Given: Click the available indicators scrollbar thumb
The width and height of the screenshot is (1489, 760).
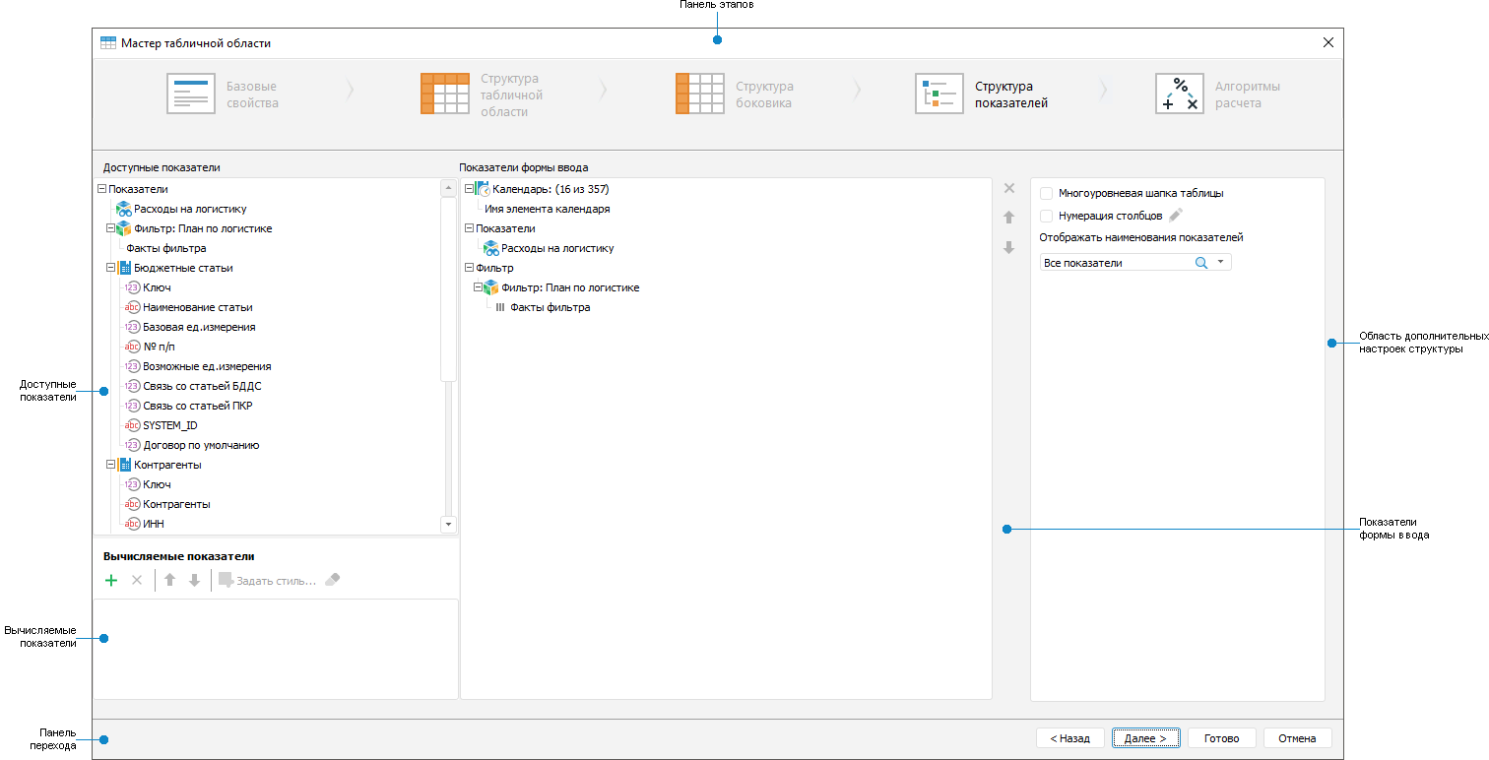Looking at the screenshot, I should pyautogui.click(x=448, y=288).
